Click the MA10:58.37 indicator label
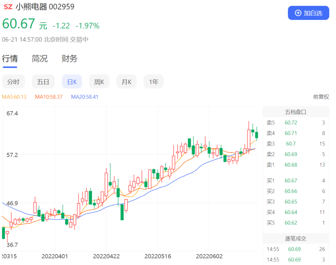The height and width of the screenshot is (265, 336). [49, 97]
